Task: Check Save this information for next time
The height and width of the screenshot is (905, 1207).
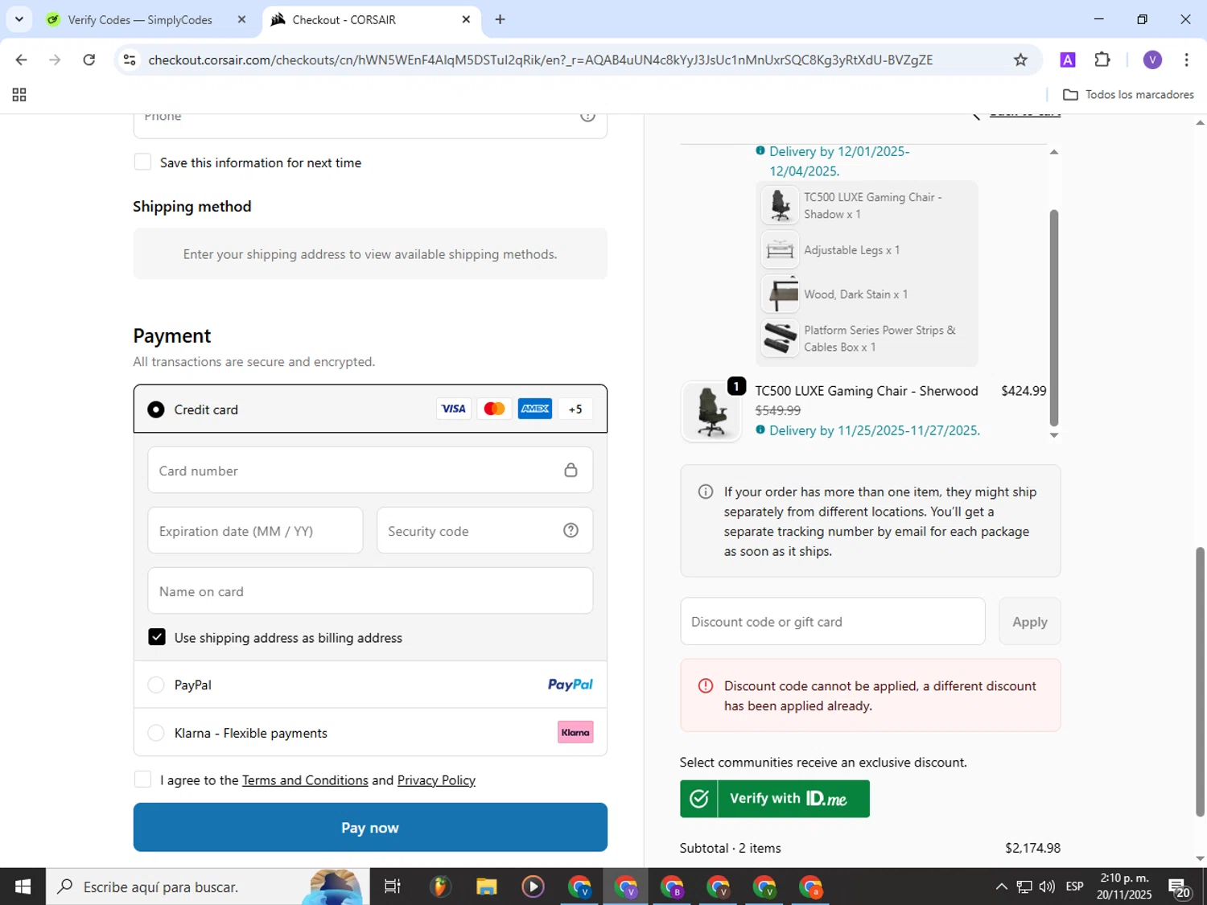Action: (142, 162)
